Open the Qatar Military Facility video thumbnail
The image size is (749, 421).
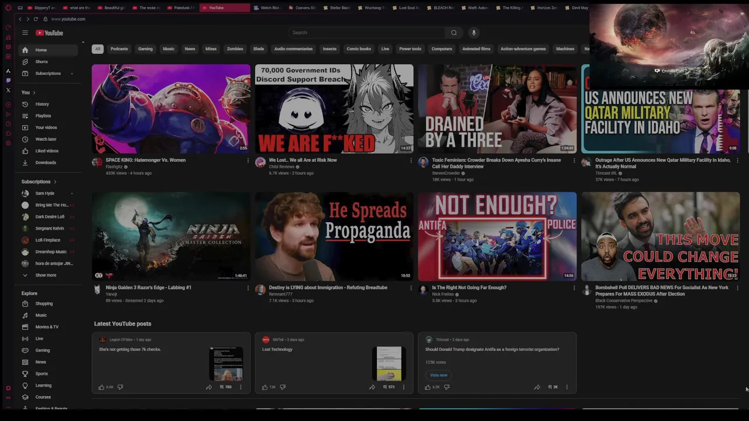click(x=661, y=109)
